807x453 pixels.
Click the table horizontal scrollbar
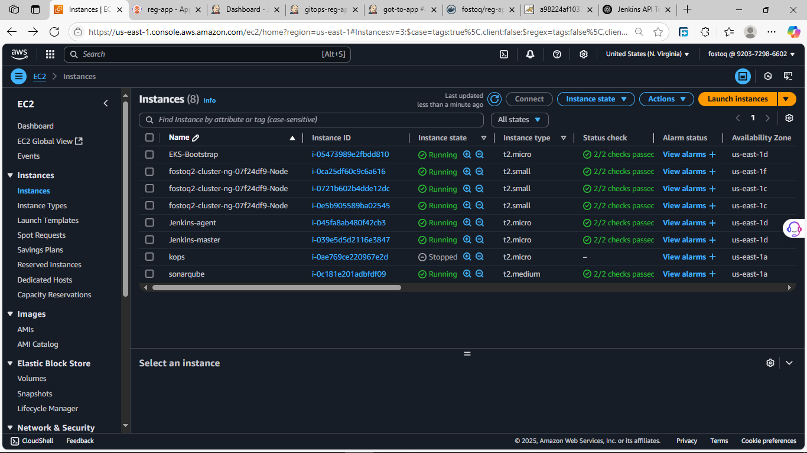(276, 288)
